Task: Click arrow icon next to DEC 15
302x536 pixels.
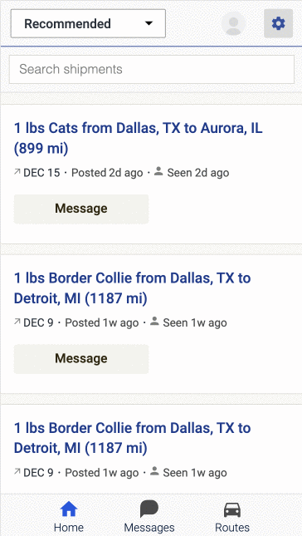Action: pos(17,172)
